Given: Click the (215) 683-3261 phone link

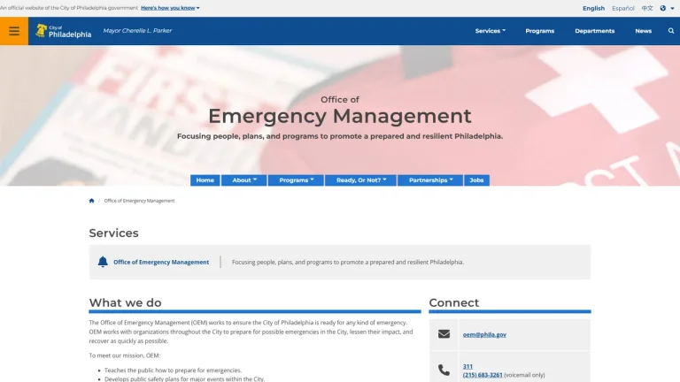Looking at the screenshot, I should click(x=483, y=375).
